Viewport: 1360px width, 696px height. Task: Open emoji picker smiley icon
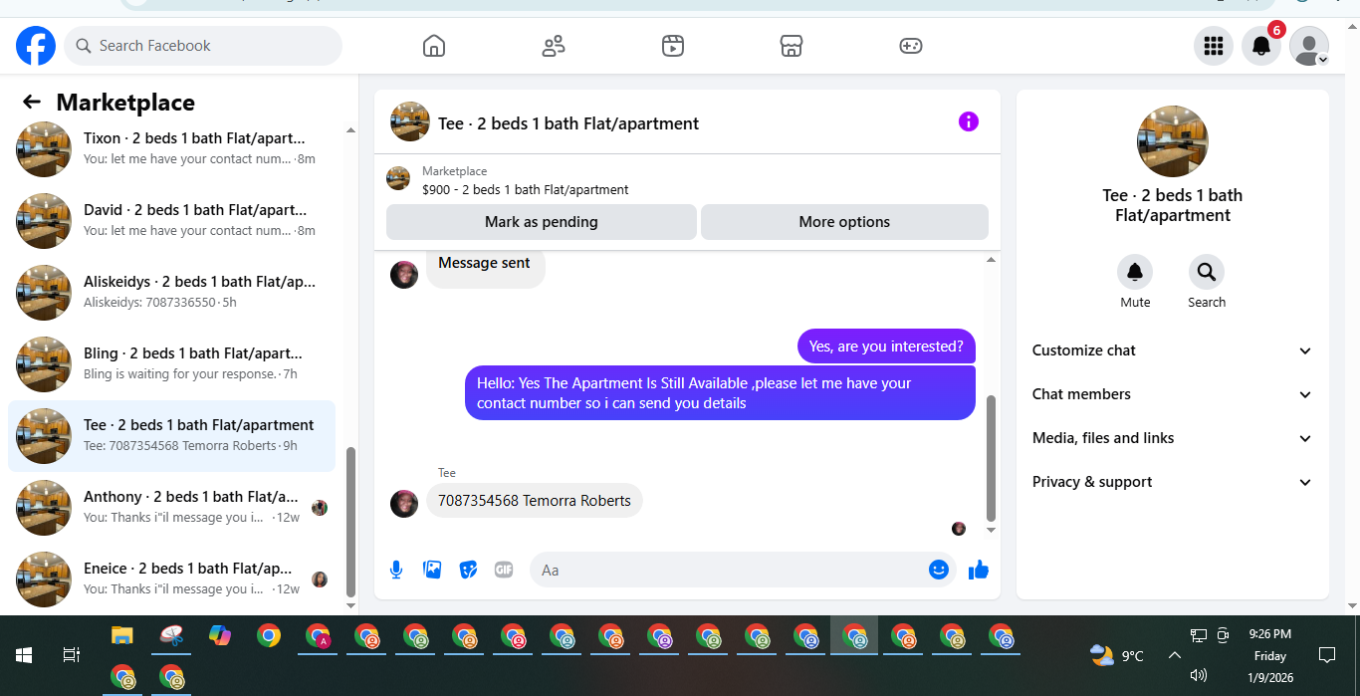pos(938,570)
